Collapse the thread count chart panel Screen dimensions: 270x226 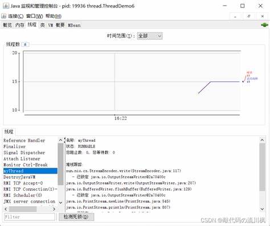pyautogui.click(x=25, y=44)
